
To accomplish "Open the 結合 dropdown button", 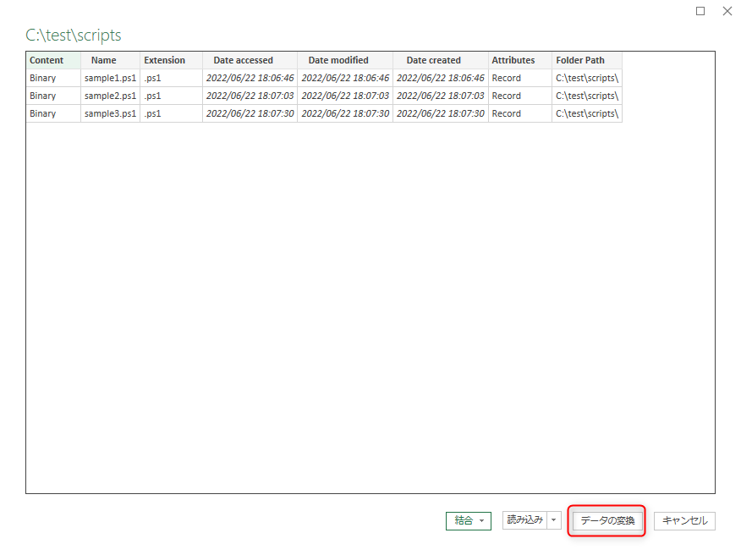I will [x=469, y=520].
